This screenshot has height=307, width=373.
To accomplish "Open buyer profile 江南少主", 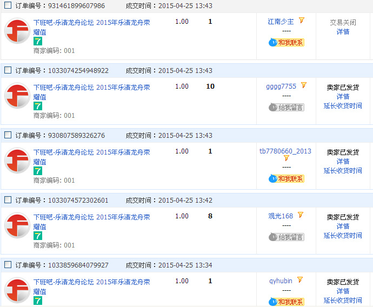I will [x=281, y=22].
